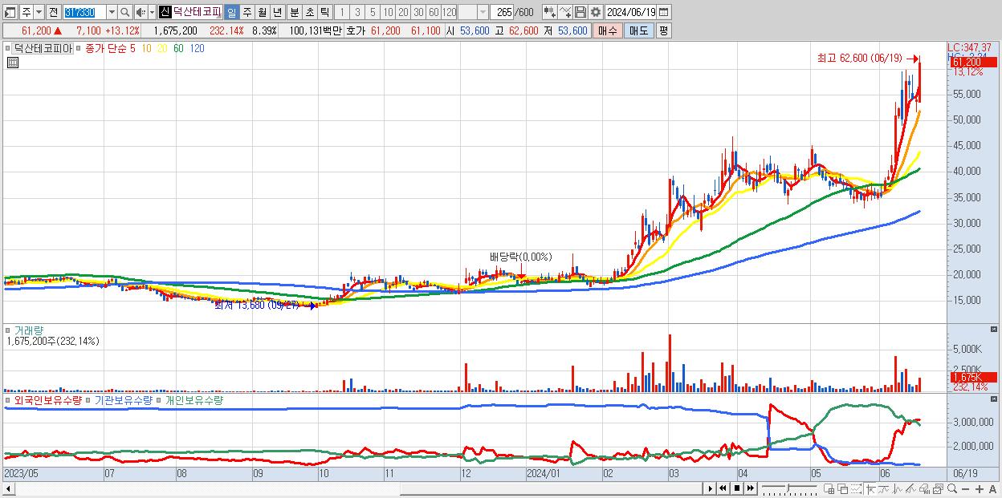This screenshot has height=498, width=1002.
Task: Adjust the bottom zoom slider handle
Action: (788, 488)
